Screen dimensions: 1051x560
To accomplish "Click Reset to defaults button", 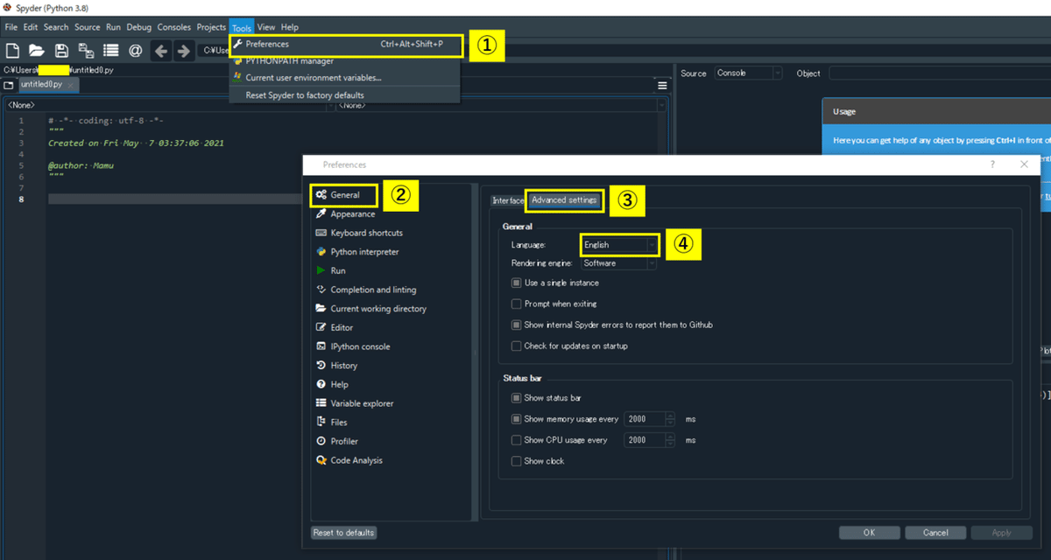I will 344,532.
